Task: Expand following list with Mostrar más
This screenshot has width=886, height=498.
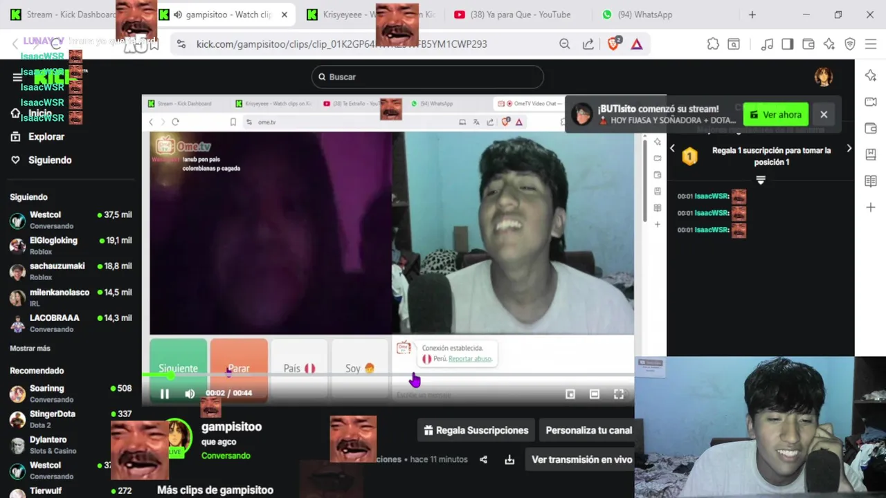Action: pyautogui.click(x=30, y=349)
